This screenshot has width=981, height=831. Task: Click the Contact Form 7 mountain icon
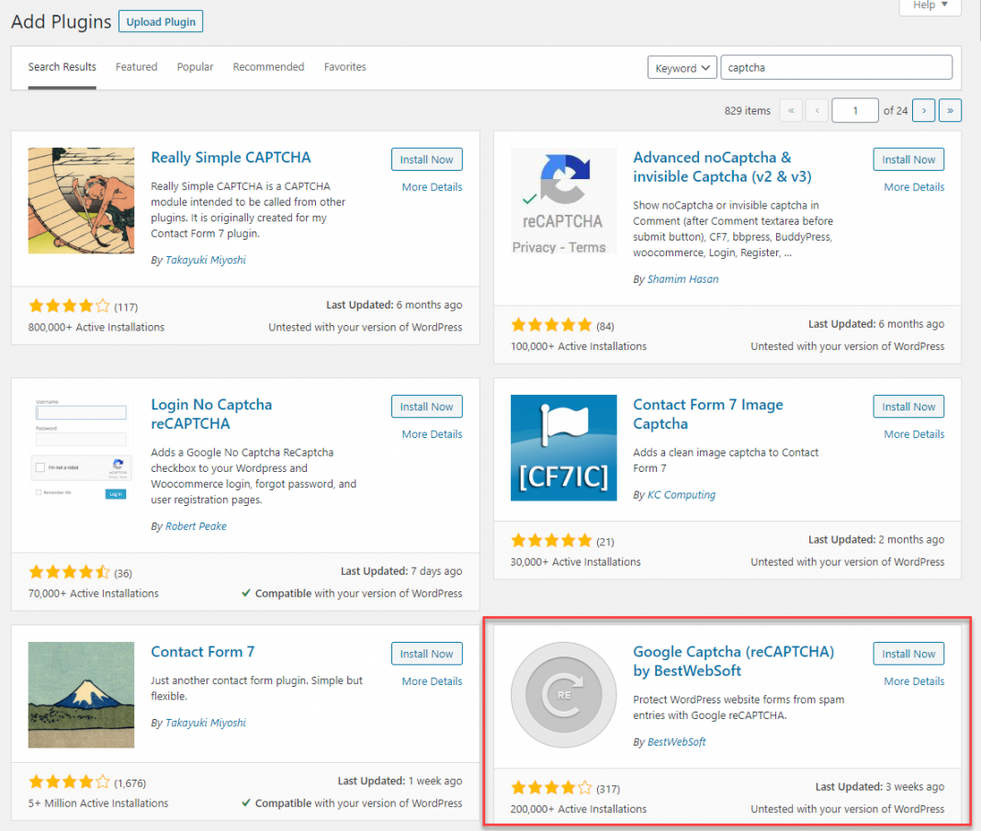coord(81,695)
